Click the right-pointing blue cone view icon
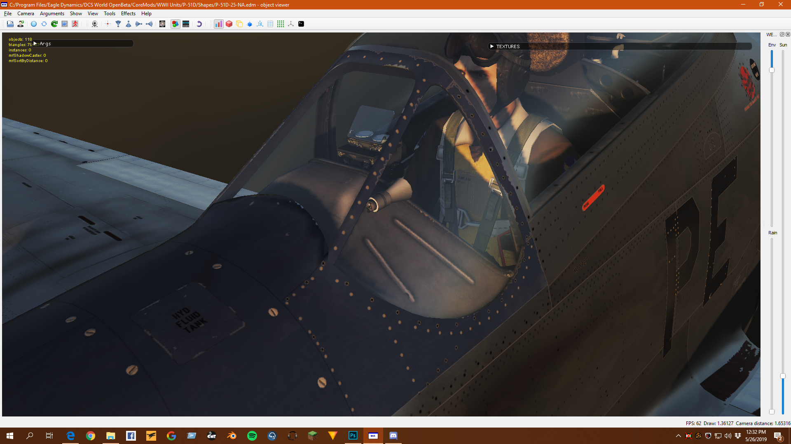The width and height of the screenshot is (791, 444). (x=139, y=24)
